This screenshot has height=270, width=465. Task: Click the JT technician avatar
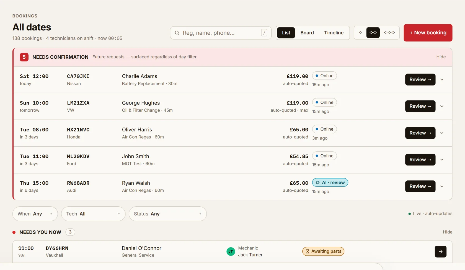click(231, 251)
